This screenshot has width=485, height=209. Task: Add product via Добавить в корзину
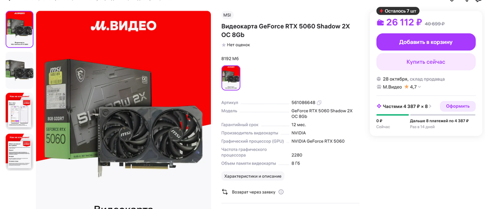point(426,42)
